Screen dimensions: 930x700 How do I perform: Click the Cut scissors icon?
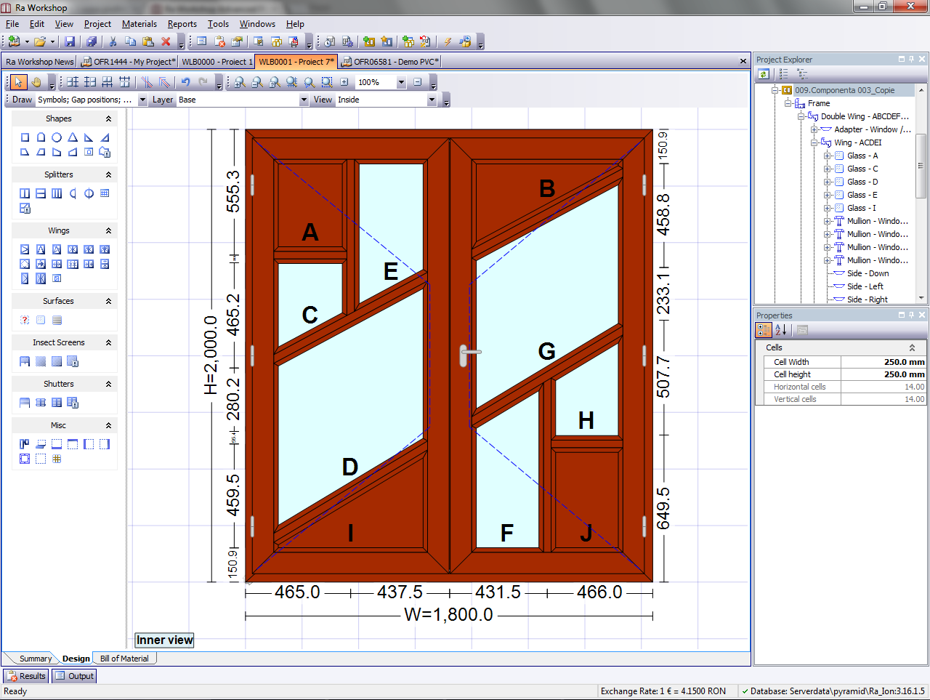point(113,42)
